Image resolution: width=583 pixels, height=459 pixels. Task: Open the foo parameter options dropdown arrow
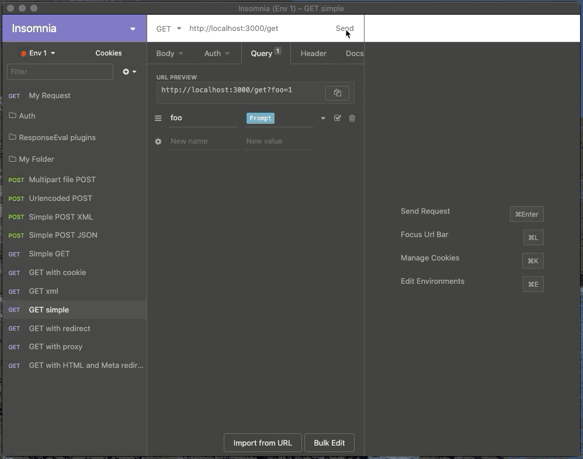pos(322,118)
